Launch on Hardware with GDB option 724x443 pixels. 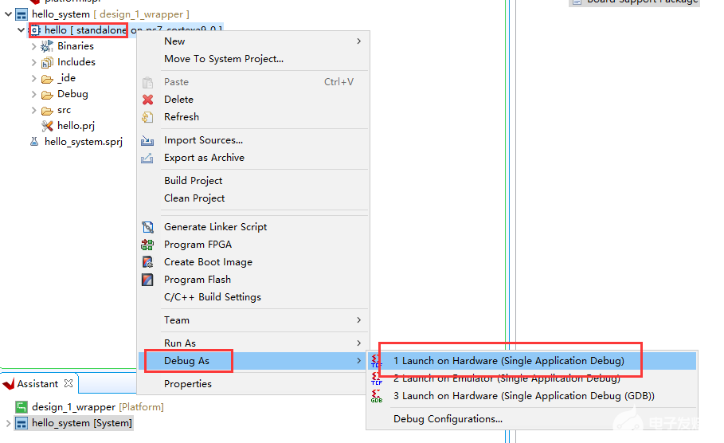coord(532,396)
